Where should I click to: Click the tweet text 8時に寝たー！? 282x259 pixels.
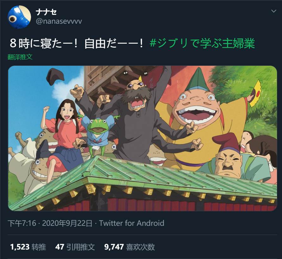pos(44,44)
